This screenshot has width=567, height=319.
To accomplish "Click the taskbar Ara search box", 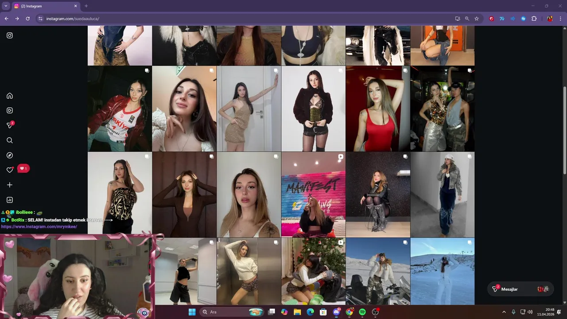I will coord(232,312).
